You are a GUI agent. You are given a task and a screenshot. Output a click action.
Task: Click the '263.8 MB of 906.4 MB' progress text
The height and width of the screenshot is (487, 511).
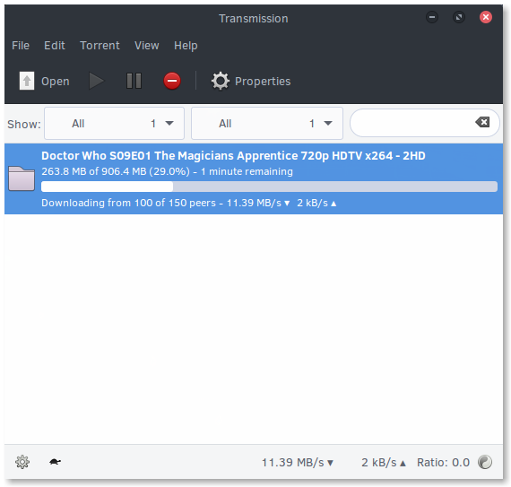(x=167, y=171)
